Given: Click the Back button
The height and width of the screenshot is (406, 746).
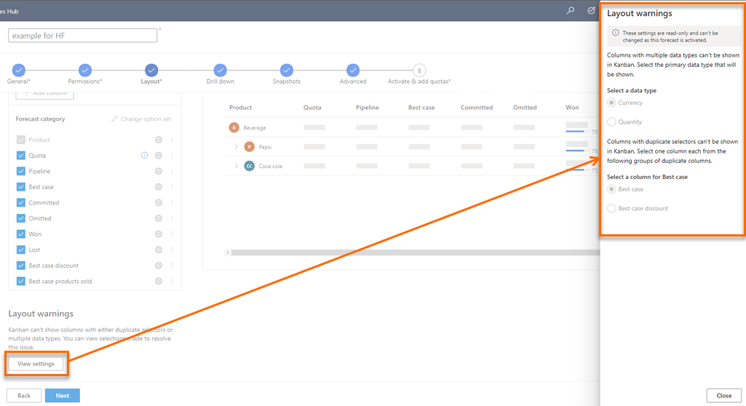Looking at the screenshot, I should 24,396.
